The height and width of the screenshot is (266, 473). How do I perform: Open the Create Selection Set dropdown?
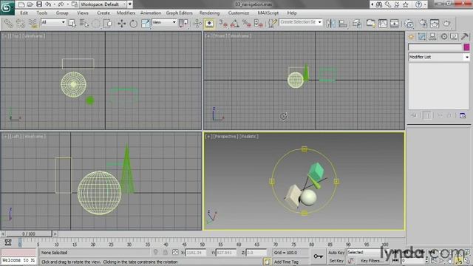point(301,22)
